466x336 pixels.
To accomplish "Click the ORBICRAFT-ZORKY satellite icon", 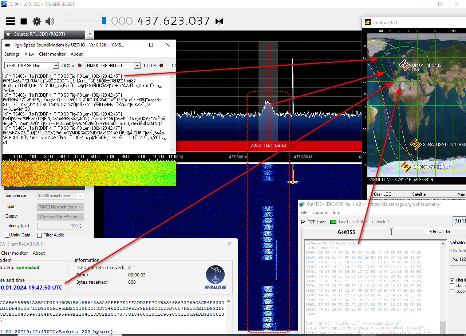I will [406, 166].
